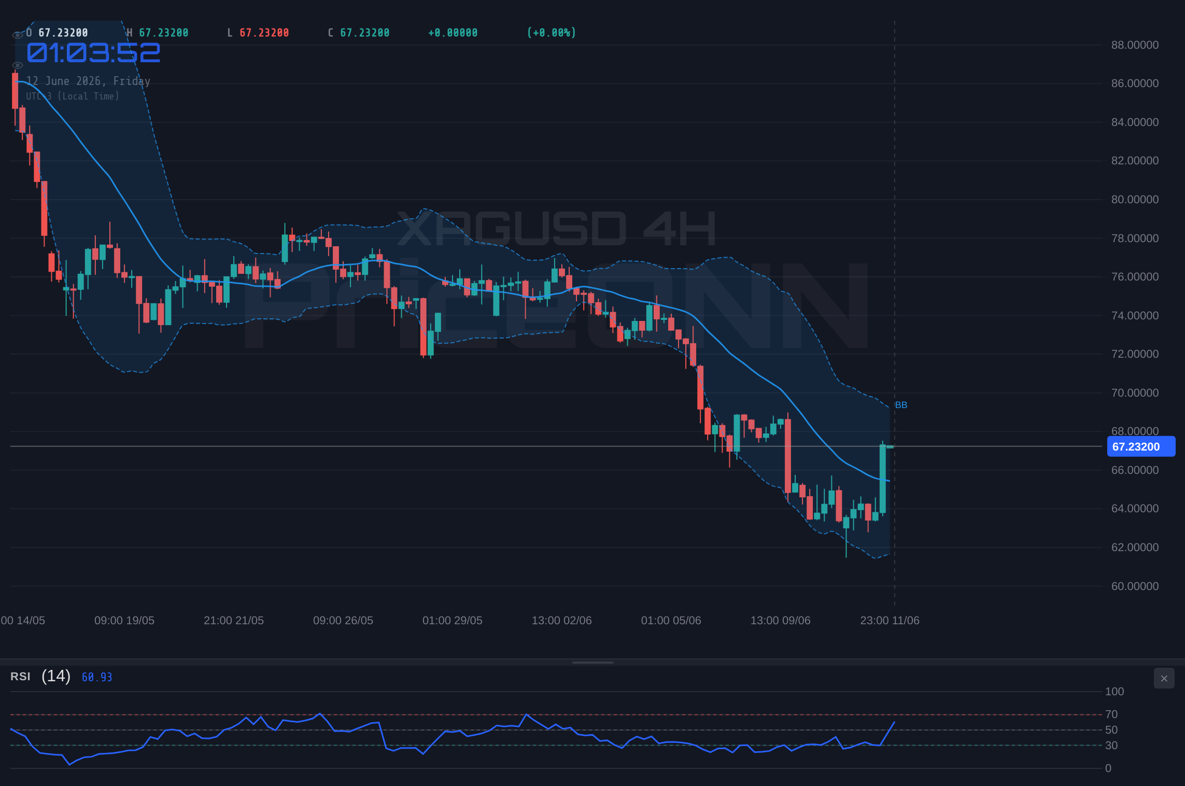Click the RSI period (14) setting
This screenshot has height=786, width=1185.
56,676
